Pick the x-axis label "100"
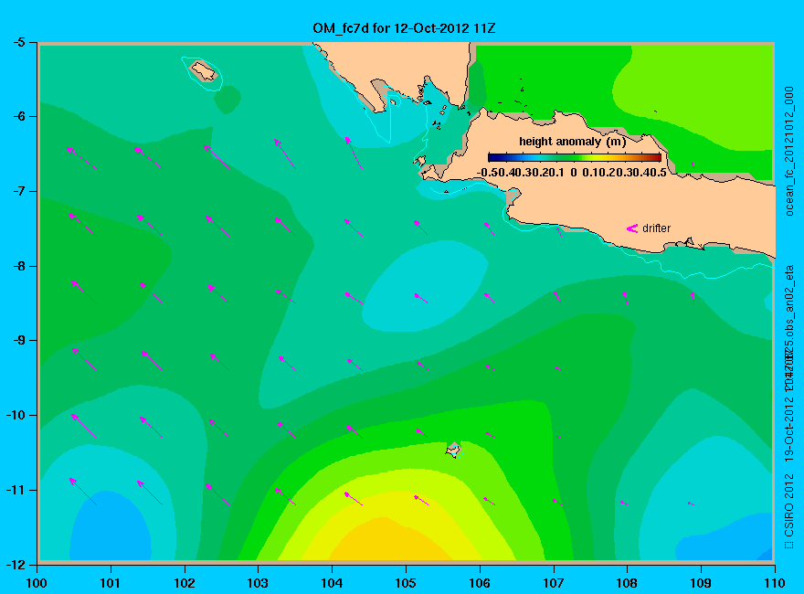This screenshot has width=804, height=594. click(37, 583)
